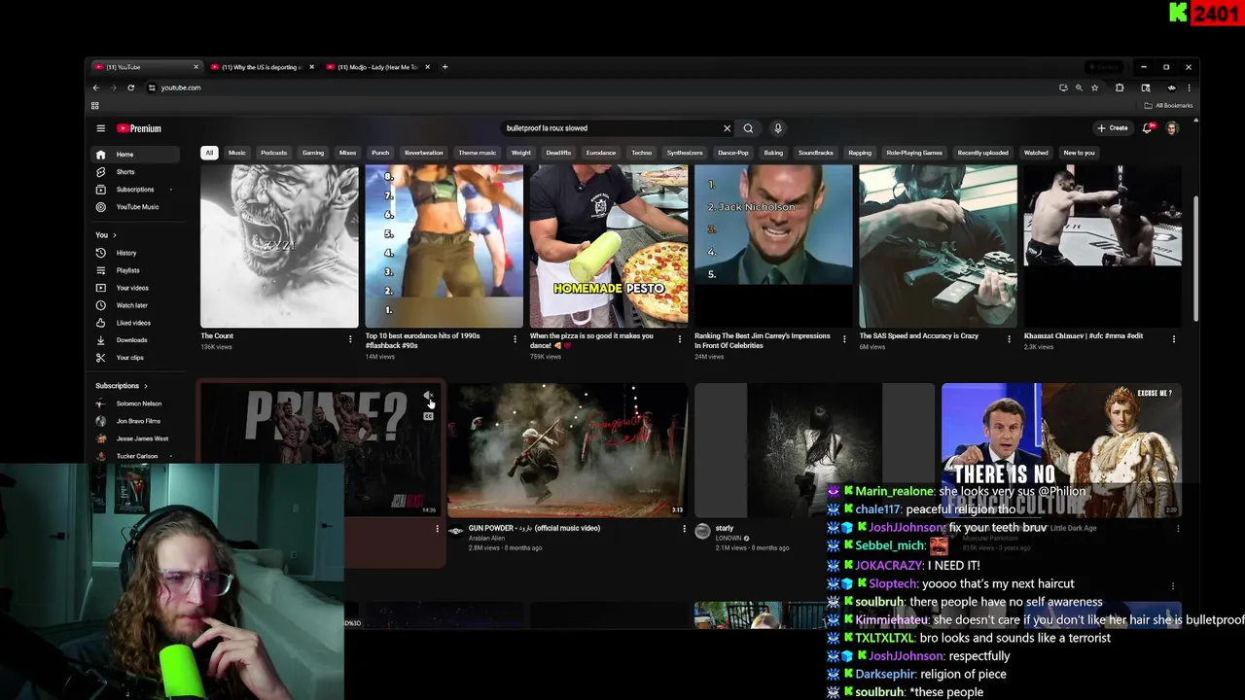Open YouTube notifications bell
The height and width of the screenshot is (700, 1245).
click(1147, 128)
